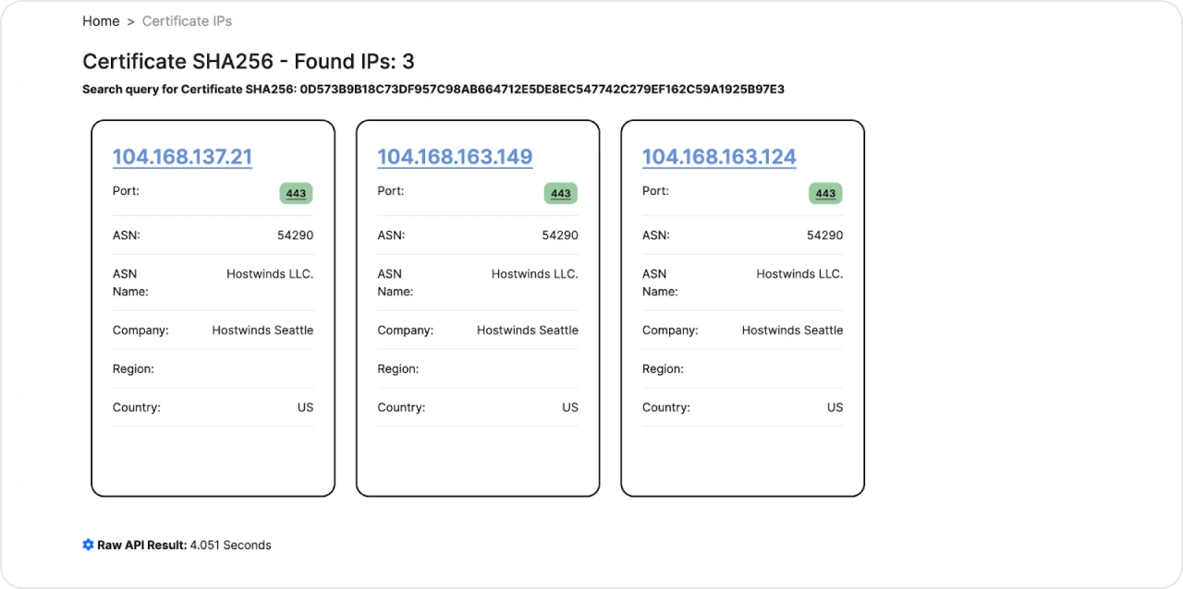This screenshot has height=589, width=1183.
Task: Select the Certificate IPs breadcrumb item
Action: pyautogui.click(x=187, y=21)
